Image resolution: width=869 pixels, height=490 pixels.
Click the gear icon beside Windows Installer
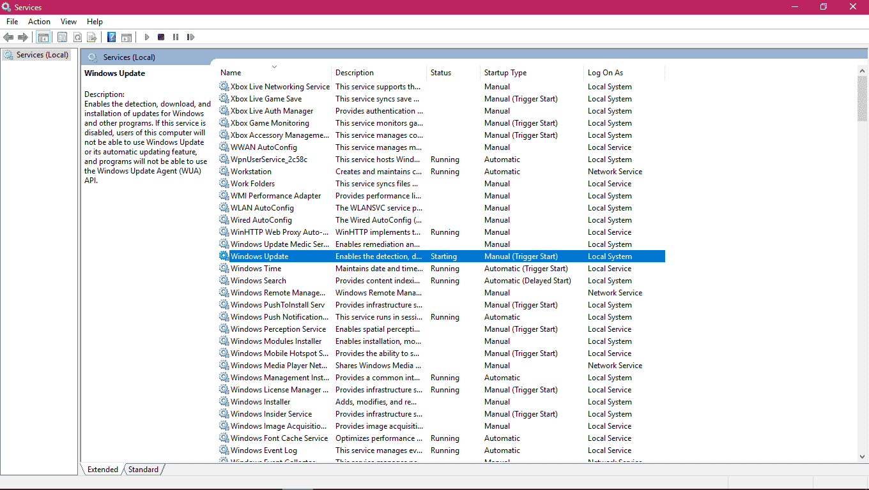click(x=224, y=402)
